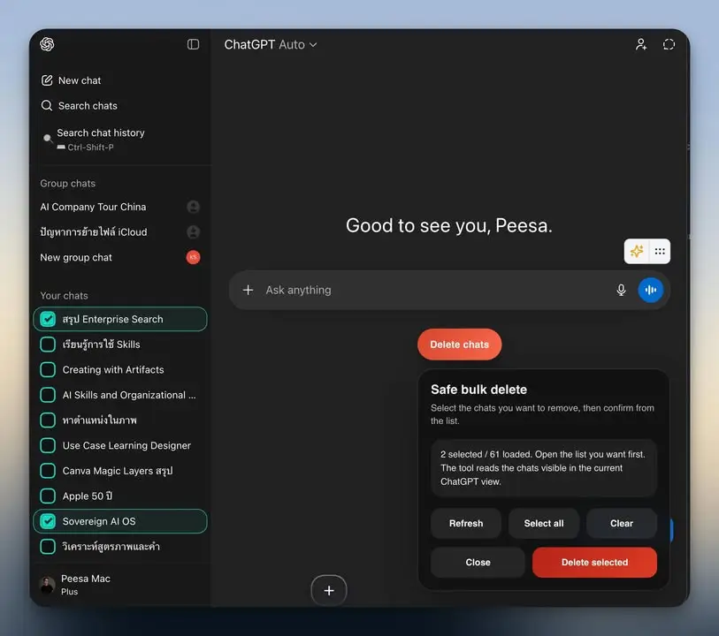Screen dimensions: 719x636
Task: Click the orange Delete chats button
Action: click(x=460, y=344)
